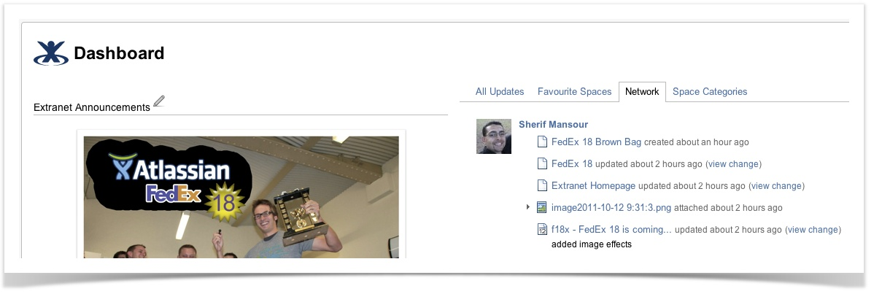Open f18x - FedEx 18 is coming blog link
874x294 pixels.
pyautogui.click(x=611, y=229)
